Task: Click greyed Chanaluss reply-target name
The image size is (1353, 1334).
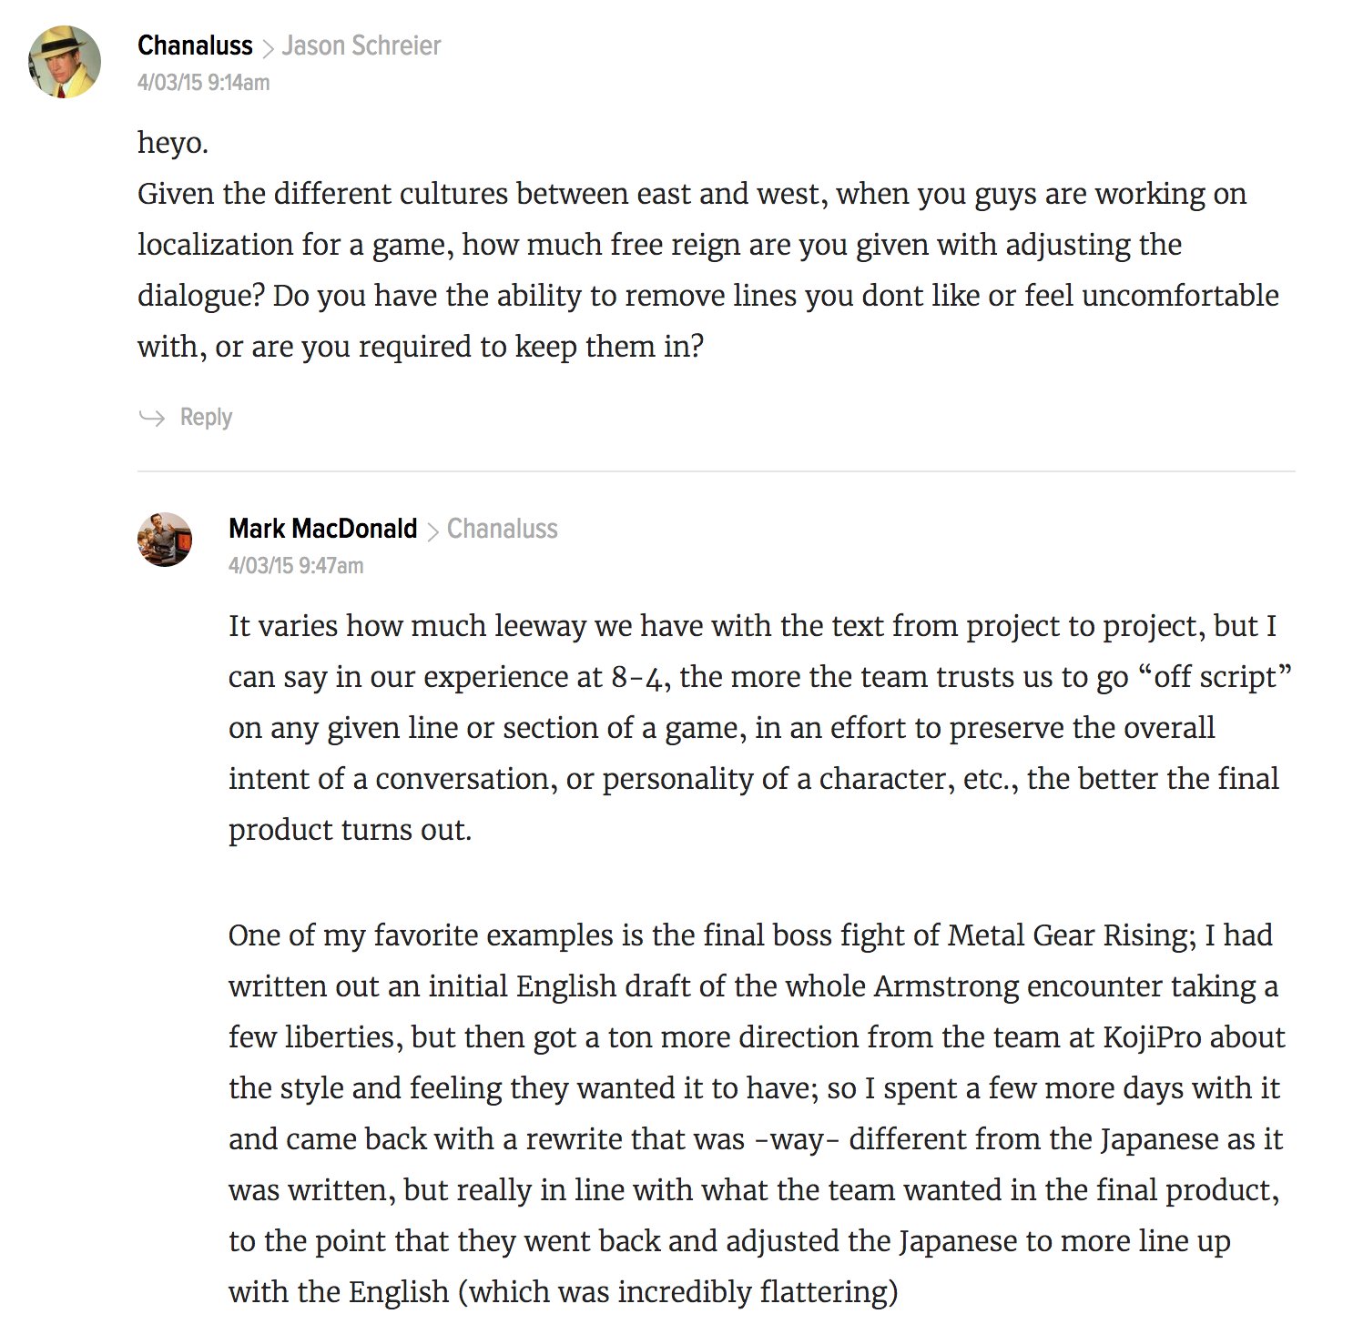Action: click(503, 529)
